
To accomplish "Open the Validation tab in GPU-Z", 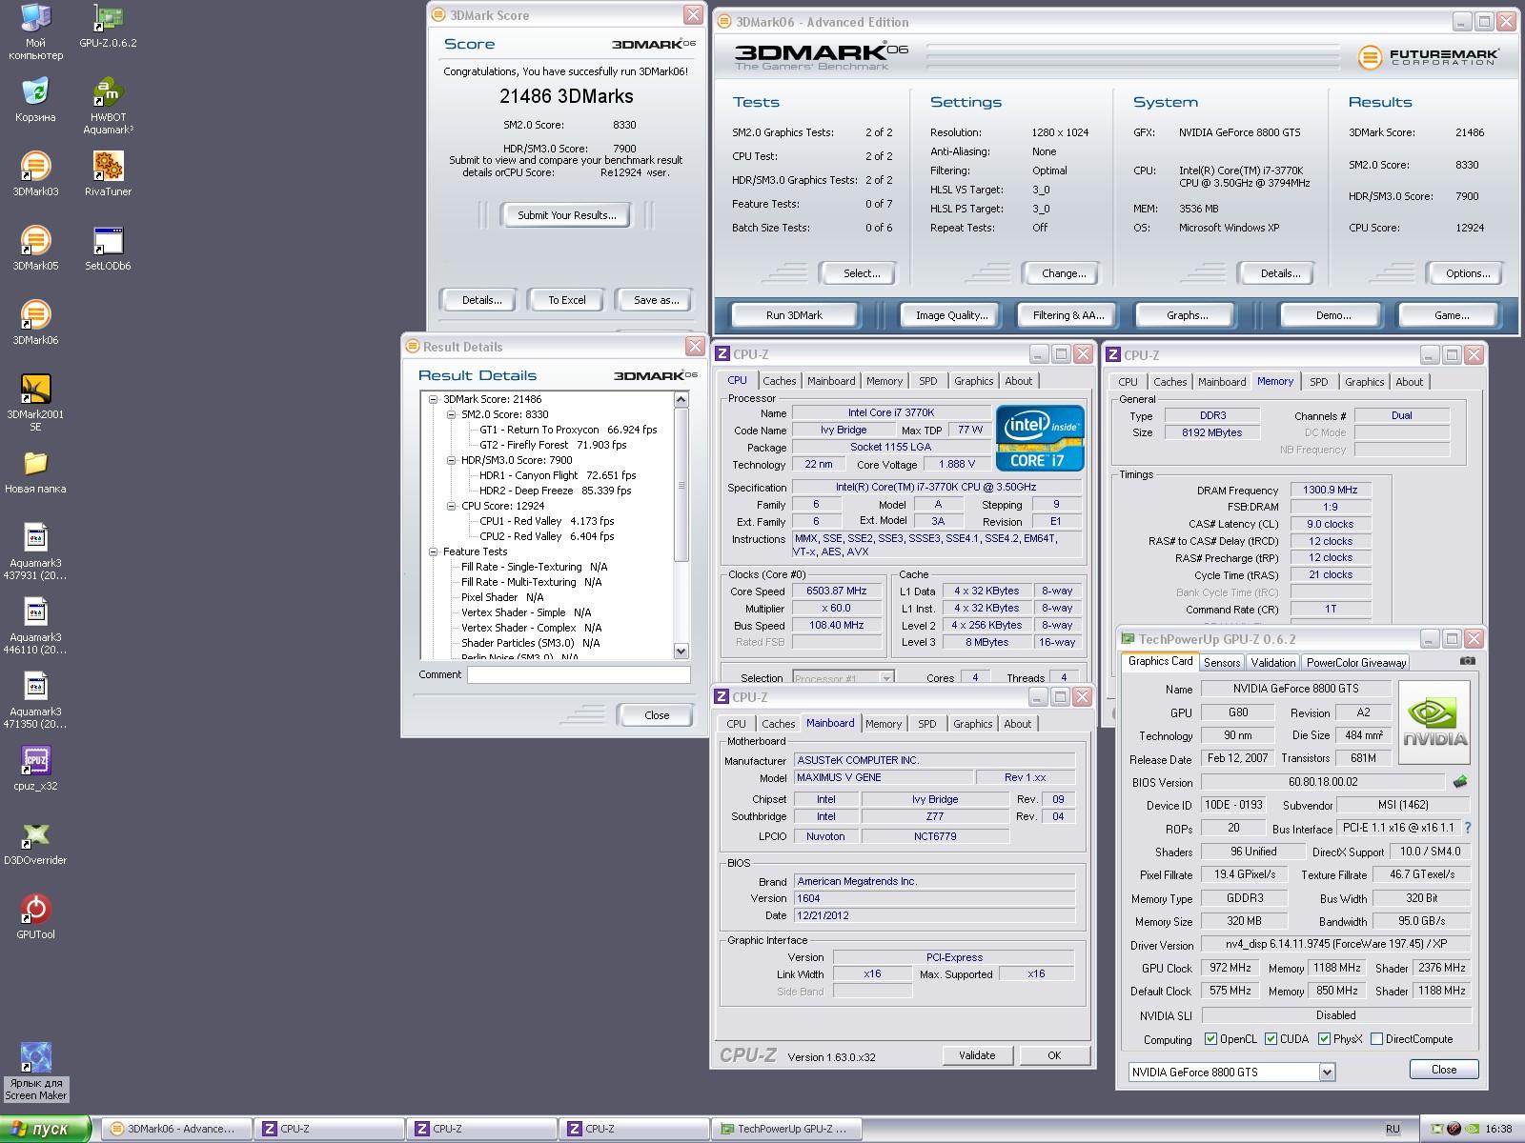I will 1272,663.
